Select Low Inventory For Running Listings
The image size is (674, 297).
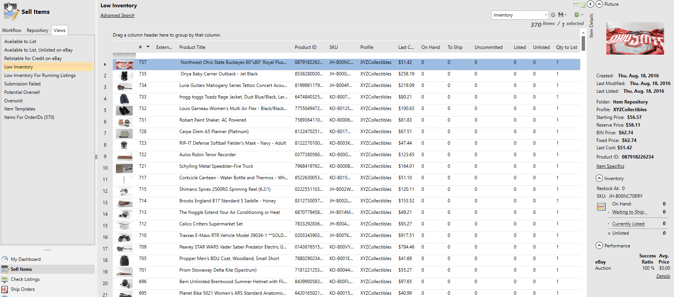(40, 75)
